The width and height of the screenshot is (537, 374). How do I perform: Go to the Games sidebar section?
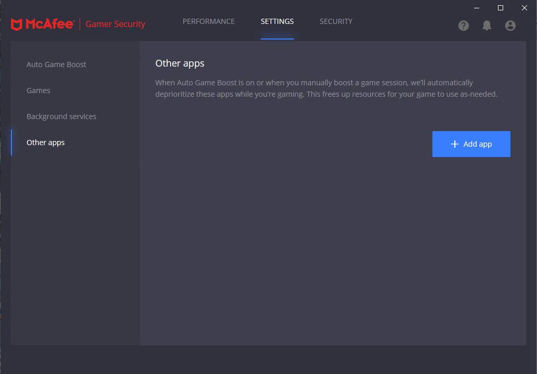[x=39, y=91]
